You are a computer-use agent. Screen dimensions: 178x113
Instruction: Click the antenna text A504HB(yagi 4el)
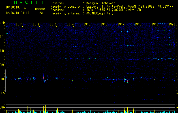(x=100, y=13)
